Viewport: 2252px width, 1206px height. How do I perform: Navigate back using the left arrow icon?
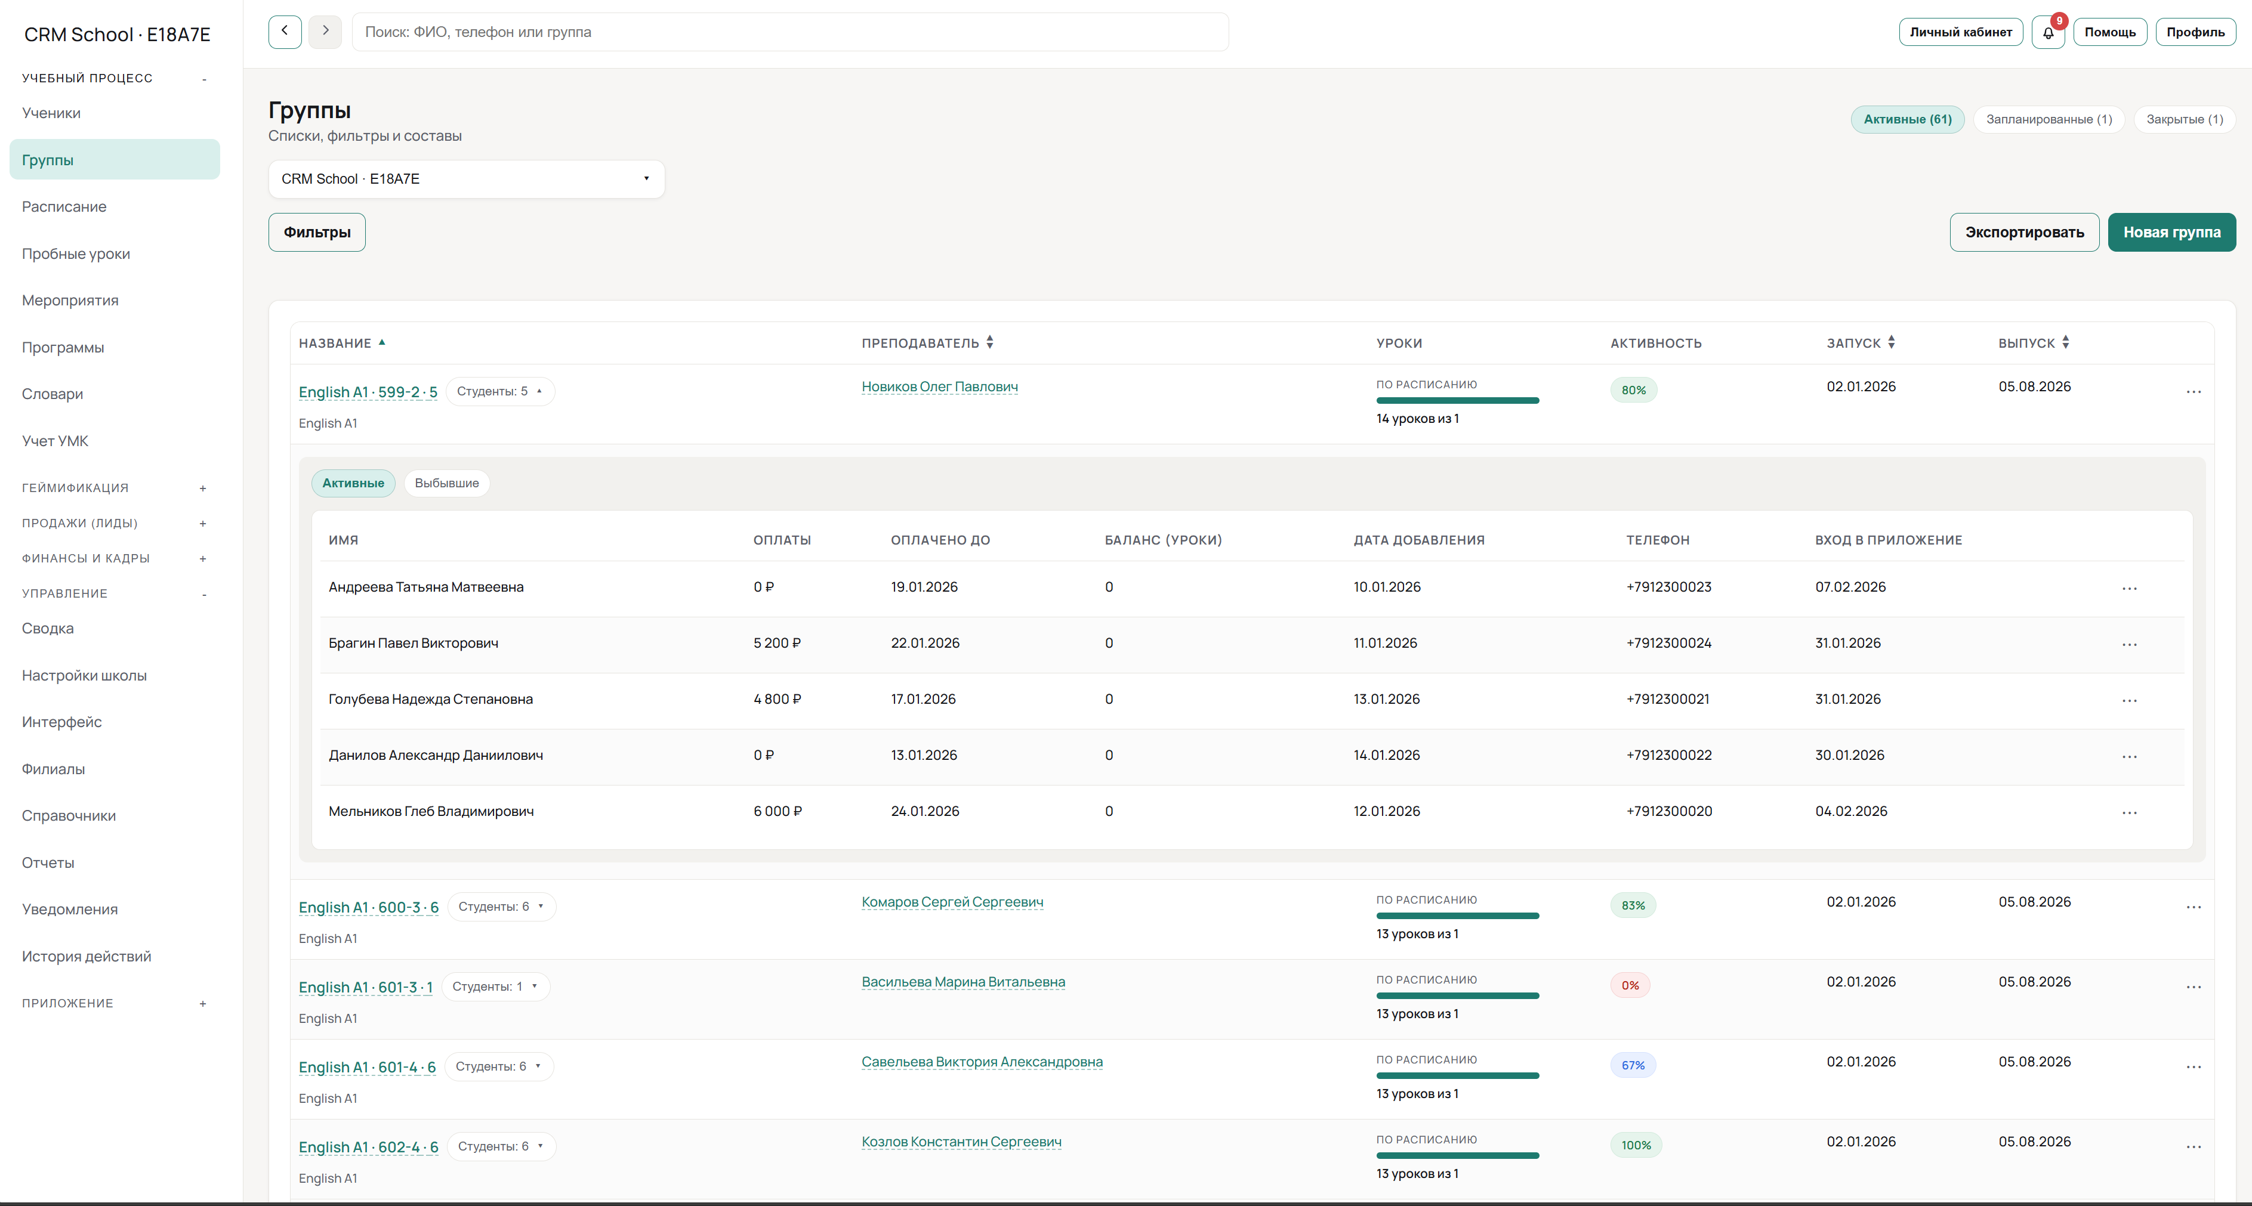(x=285, y=32)
